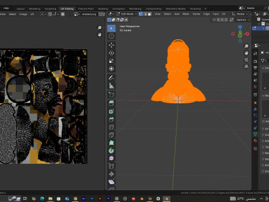Viewport: 269px width, 202px height.
Task: Select the Smooth vertices tool
Action: tap(112, 158)
